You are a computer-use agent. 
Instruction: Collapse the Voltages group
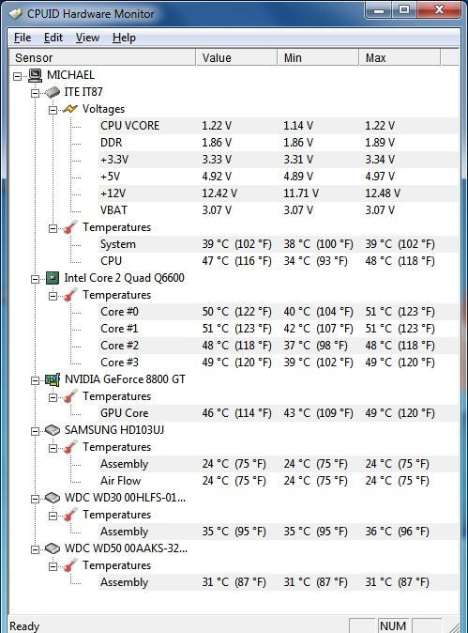(53, 110)
